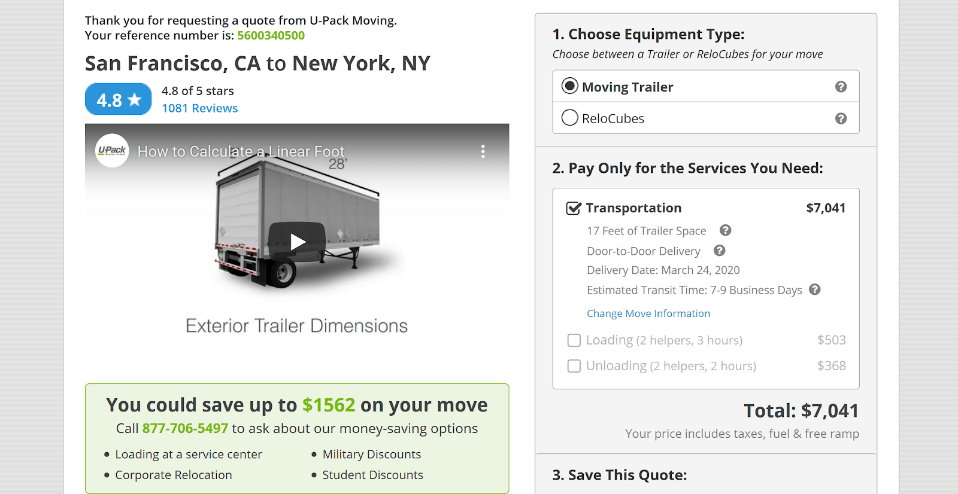The height and width of the screenshot is (494, 958).
Task: Click reference number 5600340500
Action: [x=271, y=35]
